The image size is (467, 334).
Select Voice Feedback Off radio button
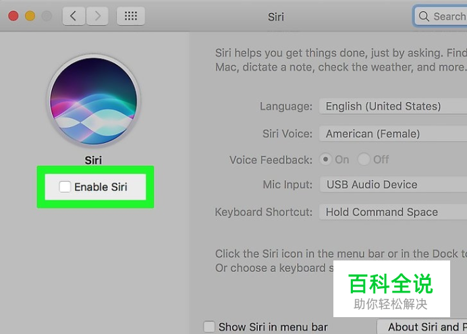[364, 159]
